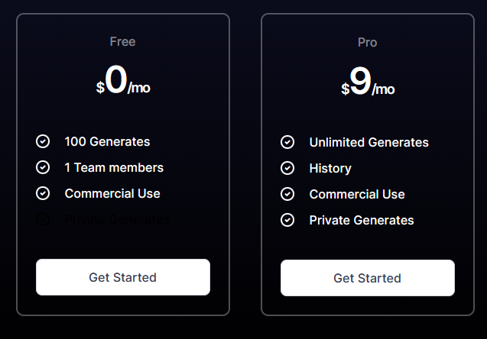
Task: Click the check icon next to Free Commercial Use
Action: pos(43,193)
